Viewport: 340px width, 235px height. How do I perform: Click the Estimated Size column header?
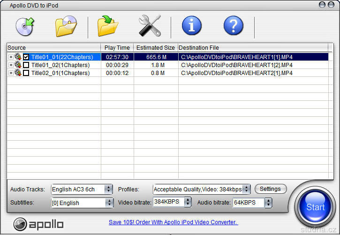tap(155, 48)
